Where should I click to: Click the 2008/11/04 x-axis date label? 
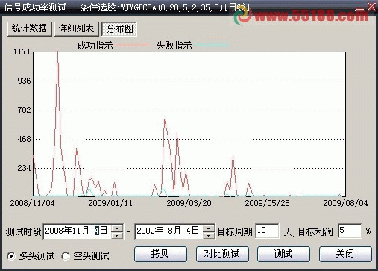32,203
